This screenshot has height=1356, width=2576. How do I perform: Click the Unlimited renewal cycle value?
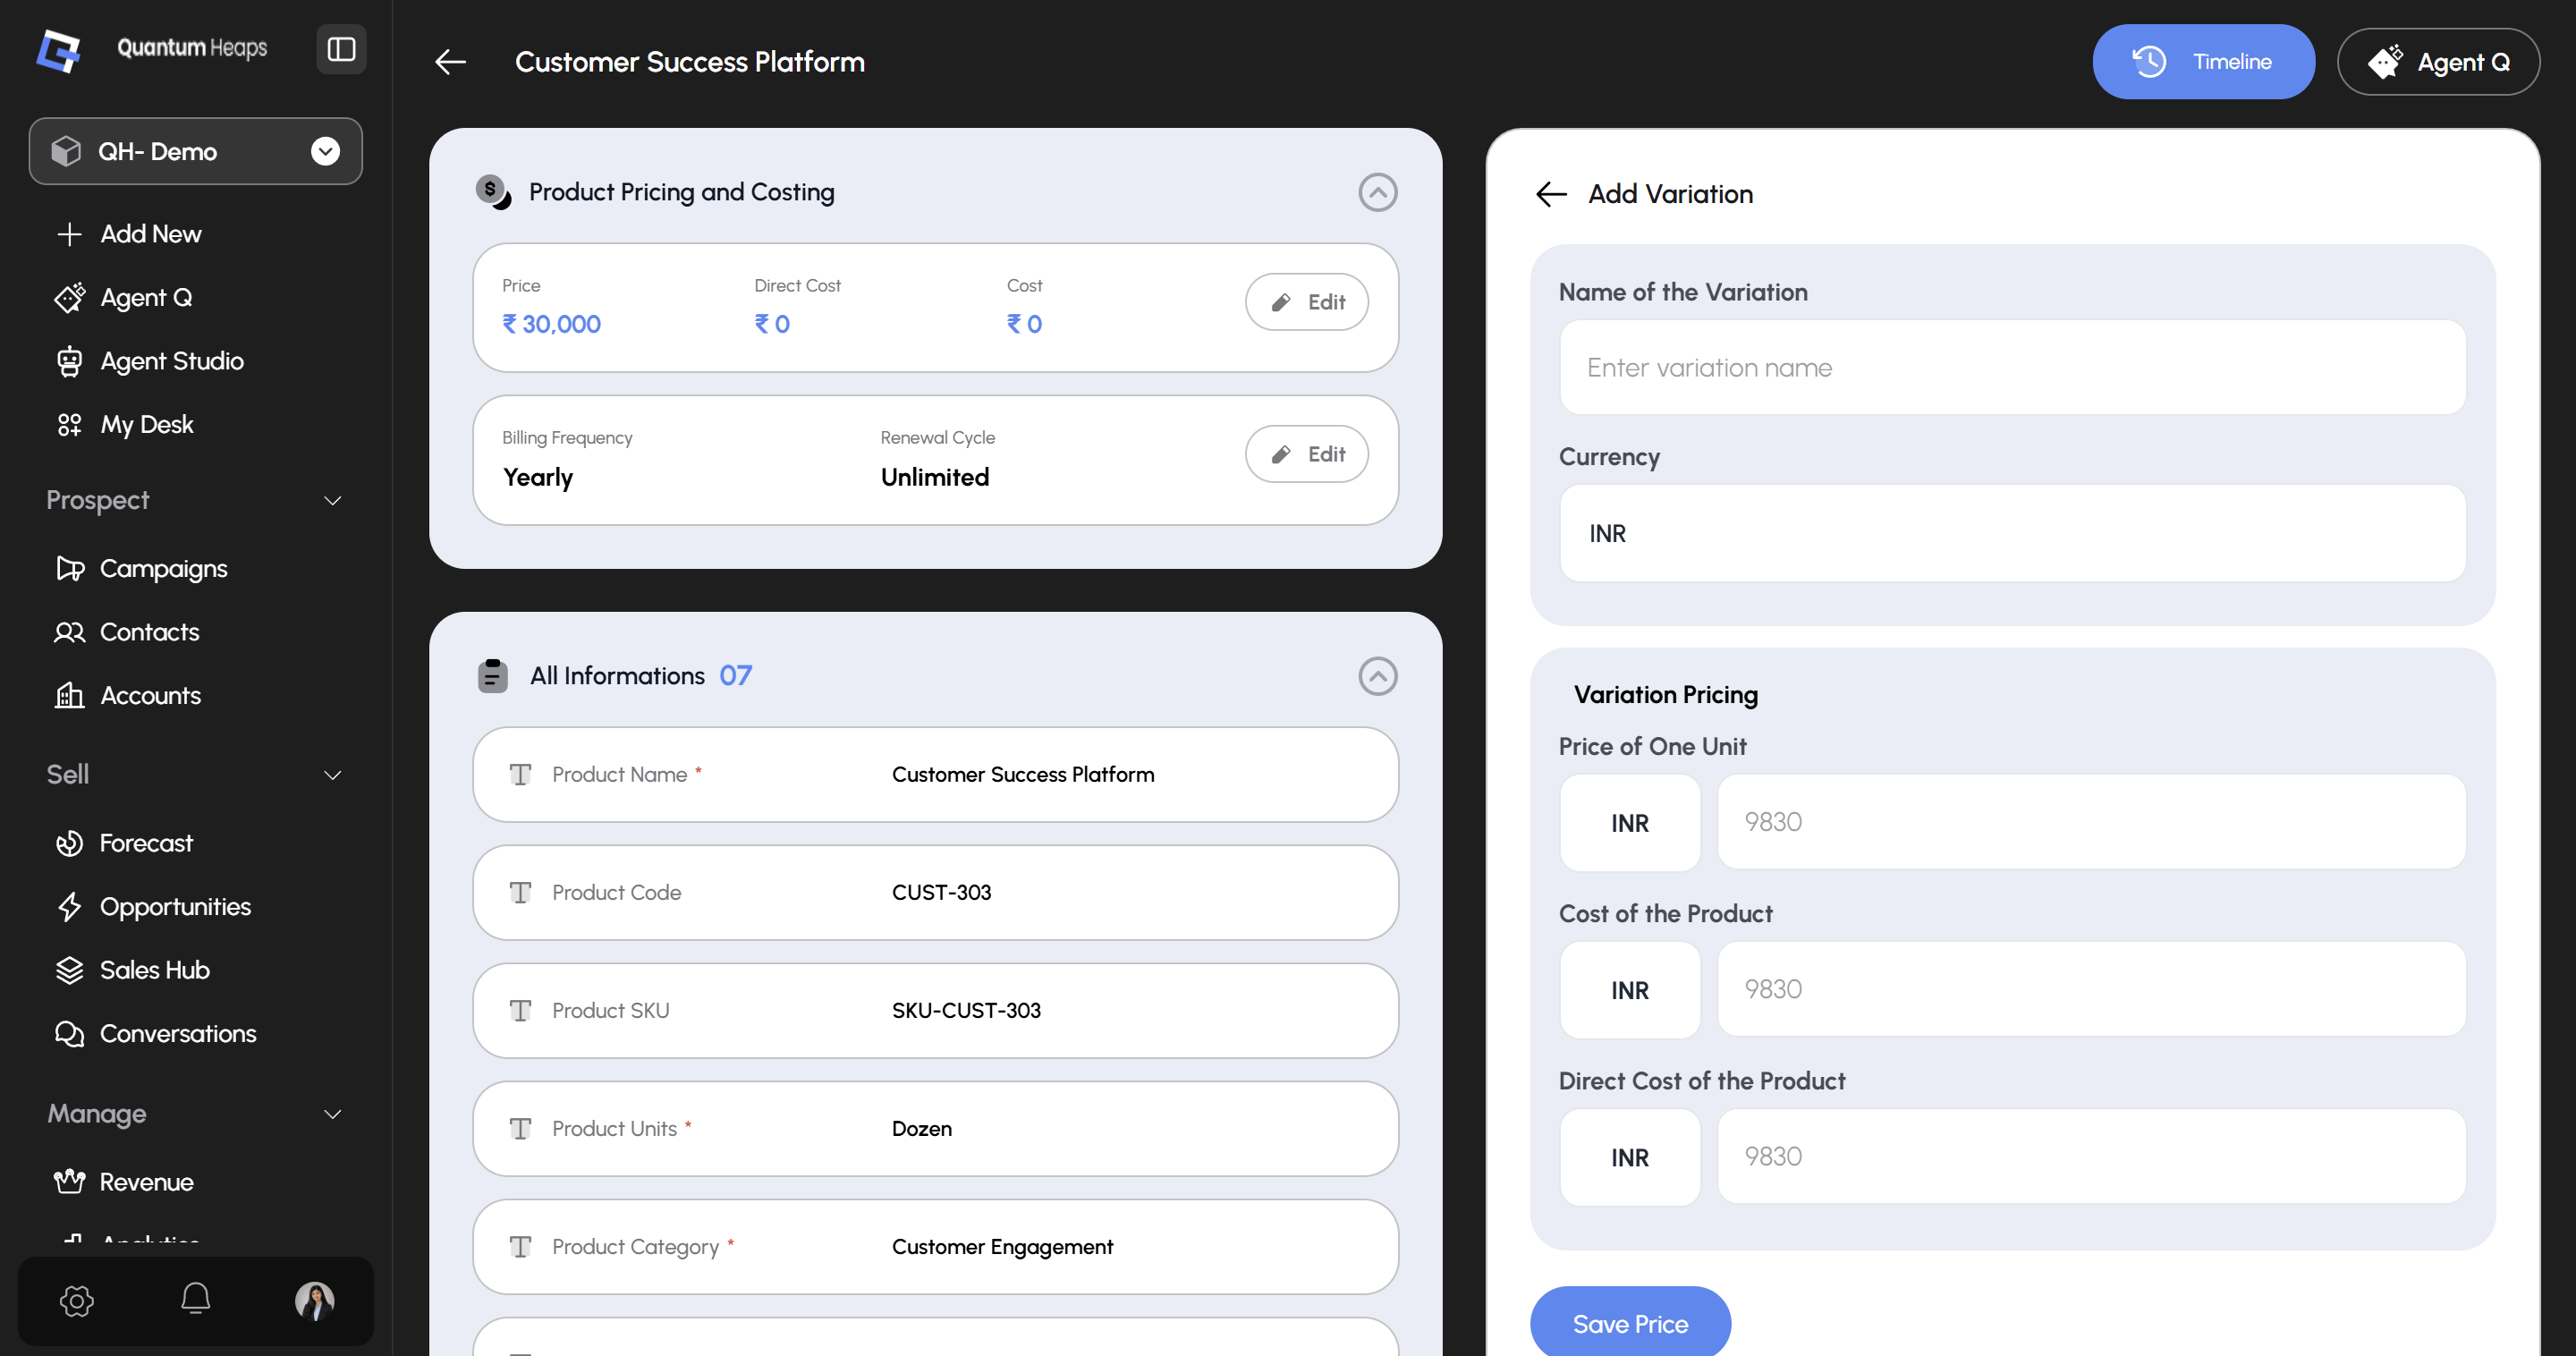[x=934, y=477]
